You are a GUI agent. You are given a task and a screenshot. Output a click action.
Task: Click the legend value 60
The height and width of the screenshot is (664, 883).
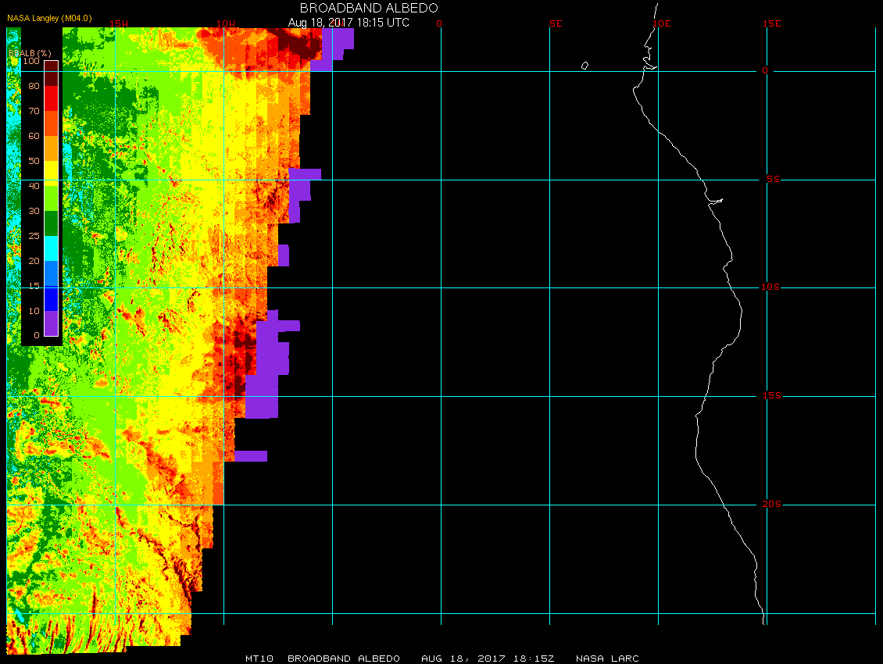tap(34, 136)
